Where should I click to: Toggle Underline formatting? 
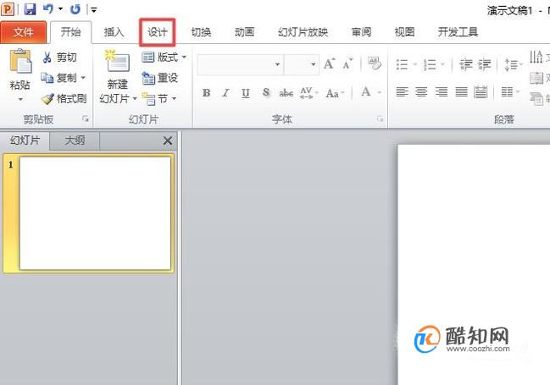[x=246, y=93]
